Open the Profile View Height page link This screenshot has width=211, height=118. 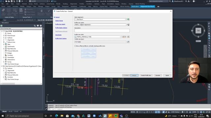click(60, 24)
